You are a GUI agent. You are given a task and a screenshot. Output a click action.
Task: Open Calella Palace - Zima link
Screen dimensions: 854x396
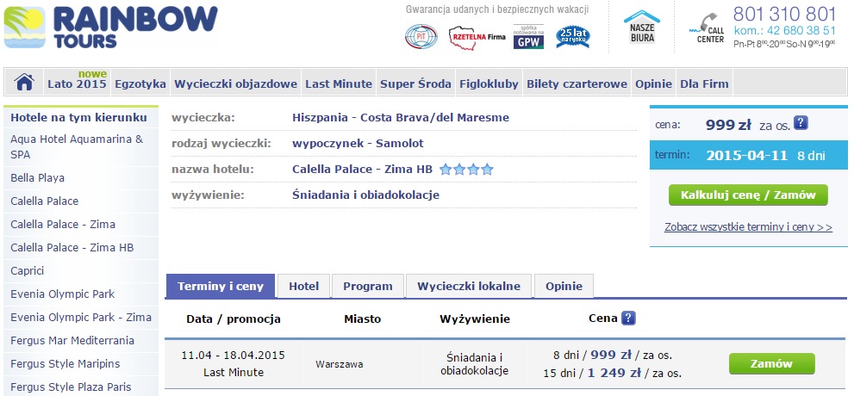tap(63, 225)
